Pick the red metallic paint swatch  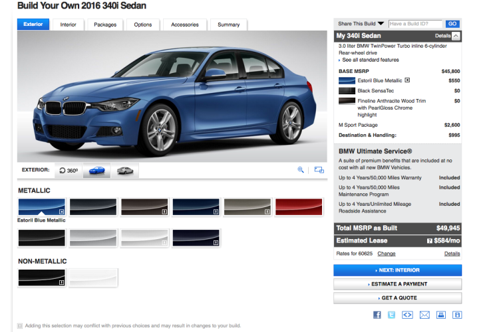(x=299, y=207)
